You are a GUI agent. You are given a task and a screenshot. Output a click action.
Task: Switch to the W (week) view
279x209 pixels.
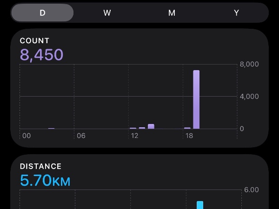tap(107, 13)
